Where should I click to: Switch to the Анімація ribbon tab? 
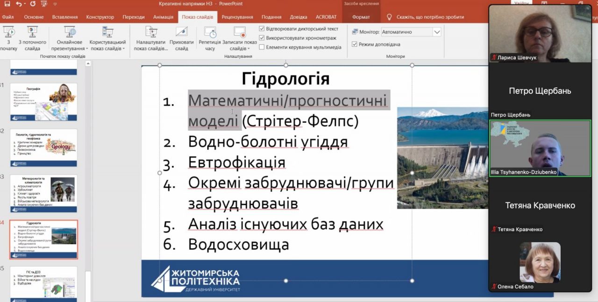163,17
